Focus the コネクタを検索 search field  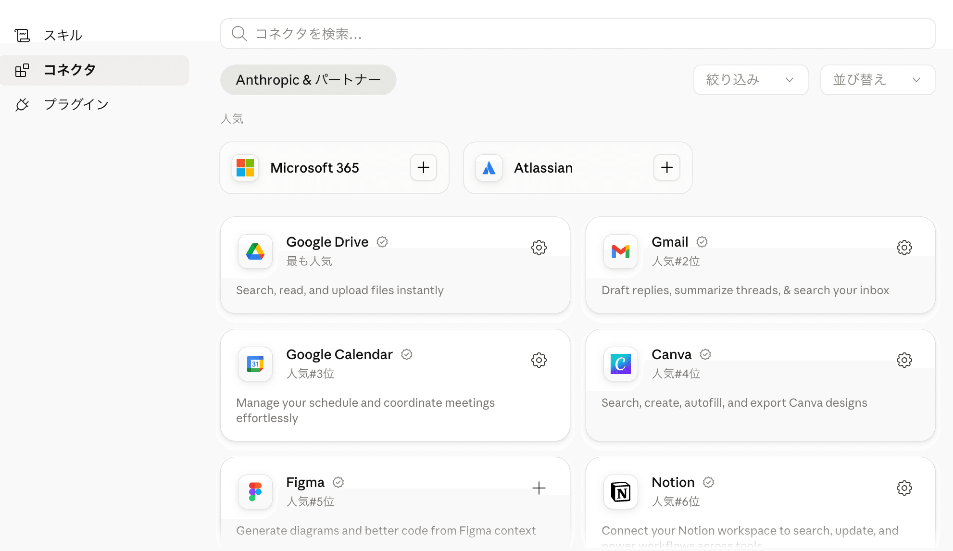click(x=577, y=34)
